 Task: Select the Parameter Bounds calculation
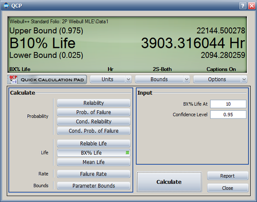coord(94,186)
